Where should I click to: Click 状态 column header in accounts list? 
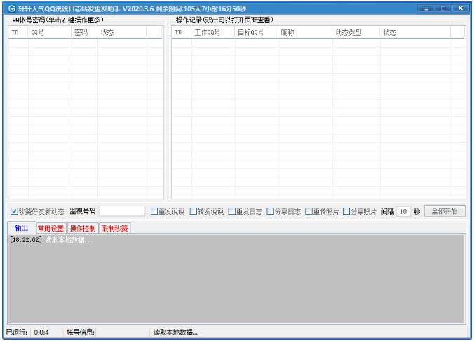pyautogui.click(x=122, y=32)
